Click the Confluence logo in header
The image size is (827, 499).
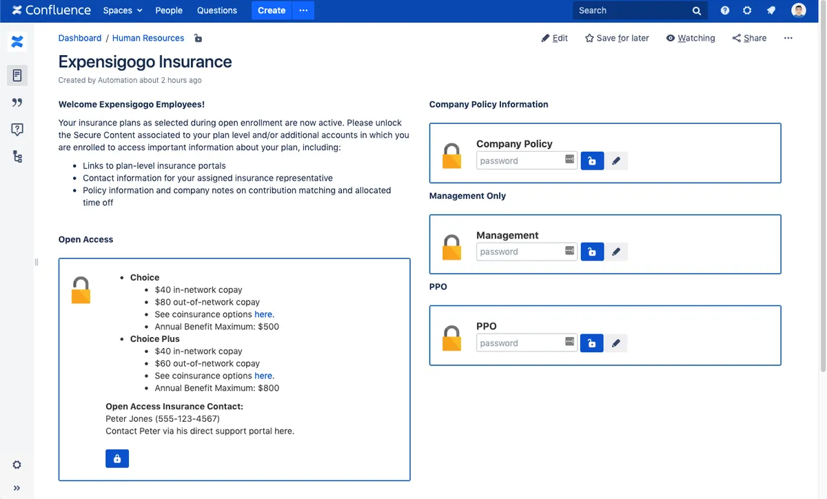click(x=51, y=10)
